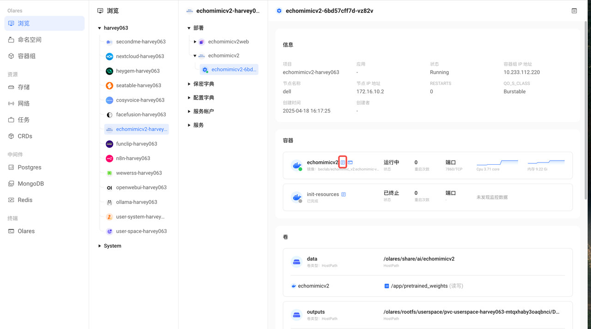Click the nextcloud-harvey063 app icon

point(109,56)
